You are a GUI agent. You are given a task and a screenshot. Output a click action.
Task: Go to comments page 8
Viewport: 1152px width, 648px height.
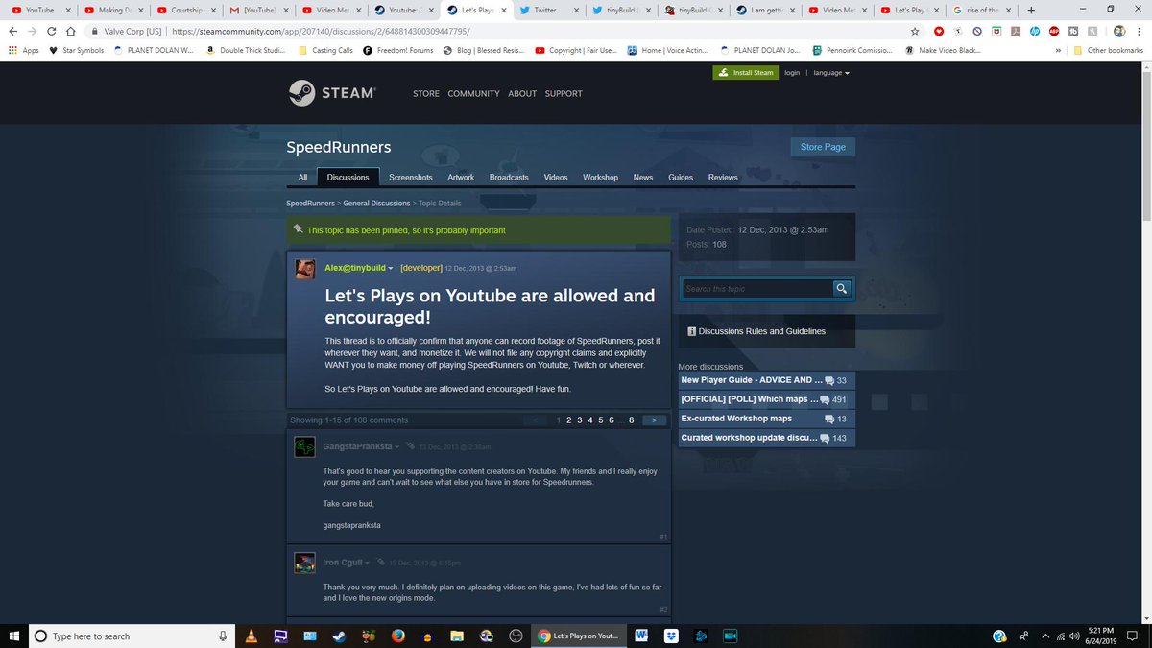pos(632,420)
